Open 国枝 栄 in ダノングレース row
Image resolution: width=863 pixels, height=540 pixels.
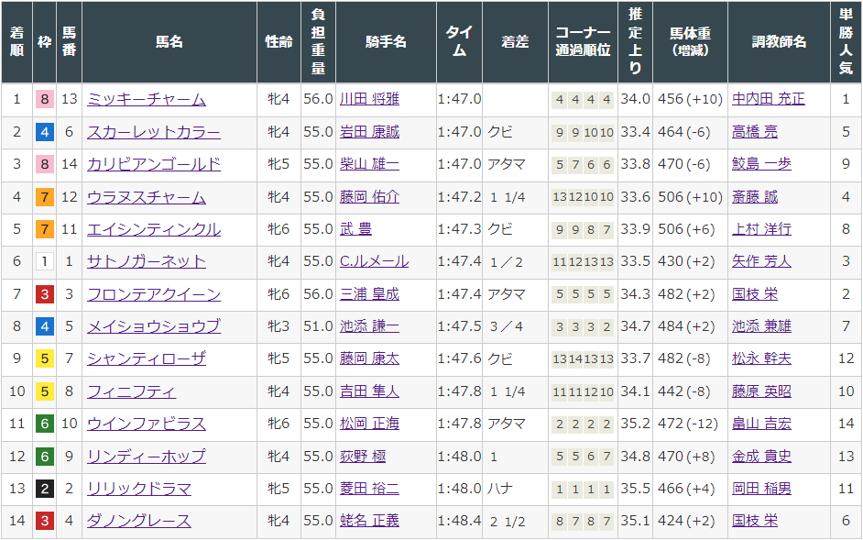pyautogui.click(x=755, y=521)
